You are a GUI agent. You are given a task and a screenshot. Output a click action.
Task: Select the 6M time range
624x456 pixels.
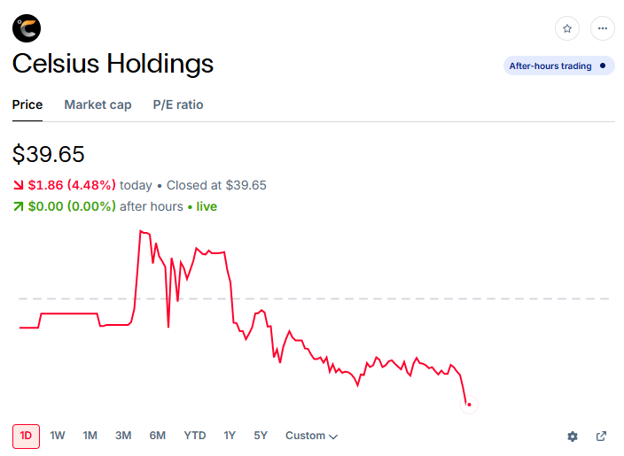point(158,436)
